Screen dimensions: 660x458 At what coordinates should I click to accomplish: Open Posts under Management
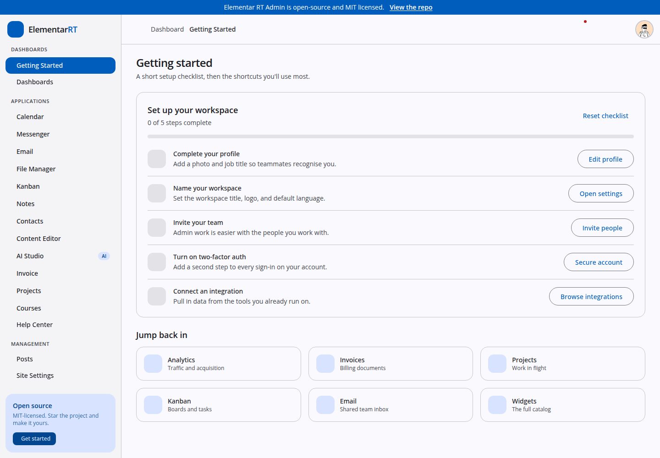coord(60,359)
